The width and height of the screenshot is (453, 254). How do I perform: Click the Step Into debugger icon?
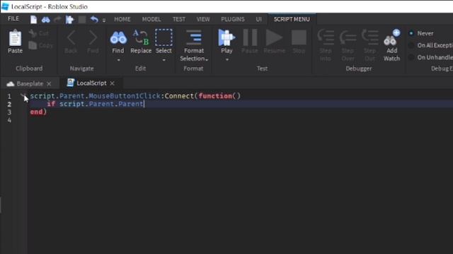[x=326, y=37]
